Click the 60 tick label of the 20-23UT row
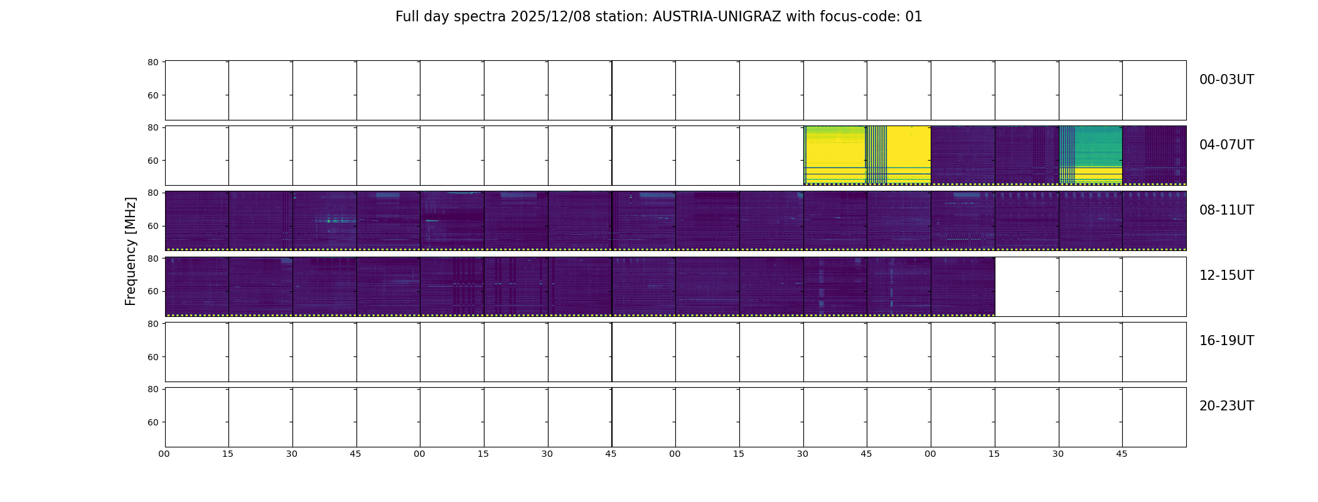1318x502 pixels. (153, 422)
